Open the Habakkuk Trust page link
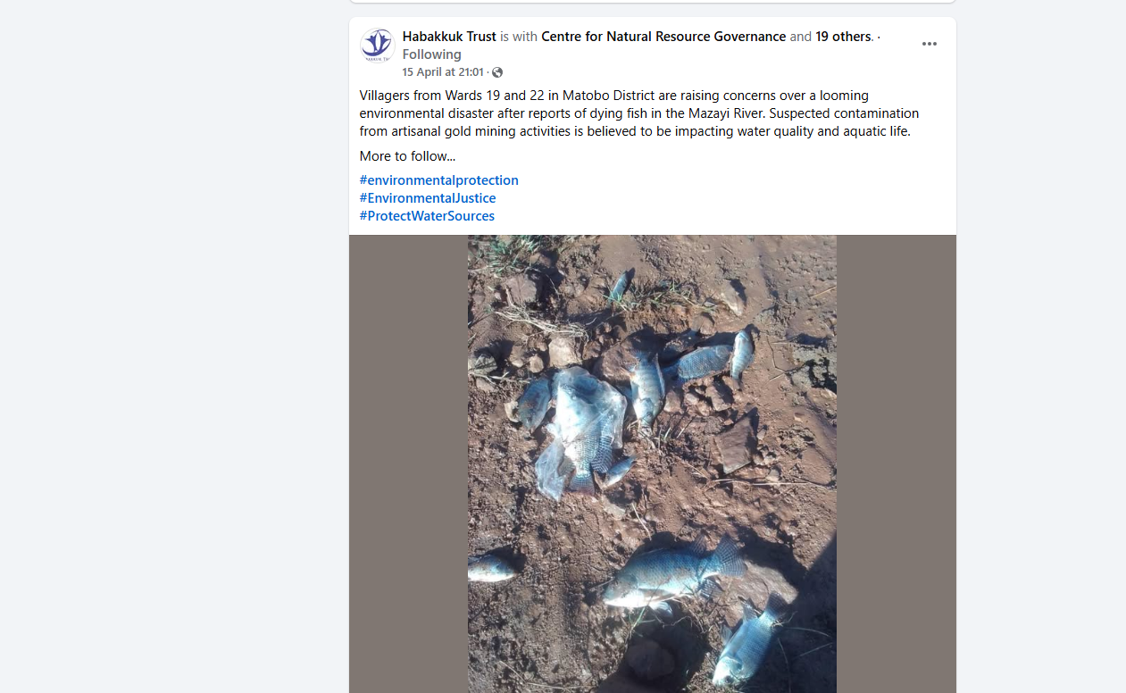 click(x=449, y=37)
